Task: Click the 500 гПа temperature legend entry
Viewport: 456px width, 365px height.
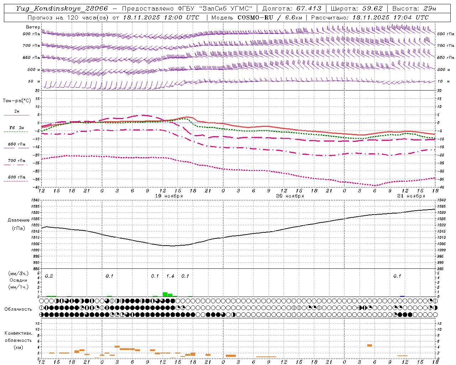Action: [16, 177]
